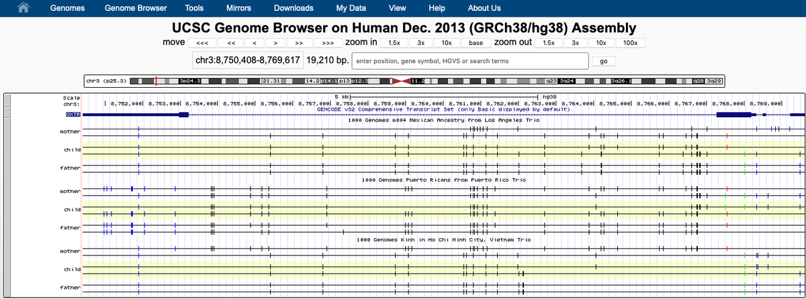Click the Puerto Ricans from Puerto Rico Trio title
The width and height of the screenshot is (806, 299).
(444, 180)
